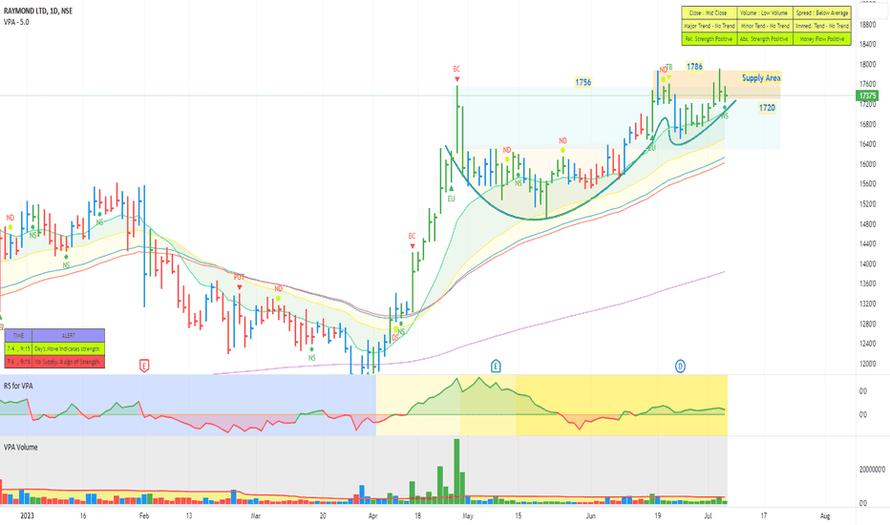This screenshot has height=525, width=890.
Task: Click the May label on the time axis
Action: coord(468,515)
